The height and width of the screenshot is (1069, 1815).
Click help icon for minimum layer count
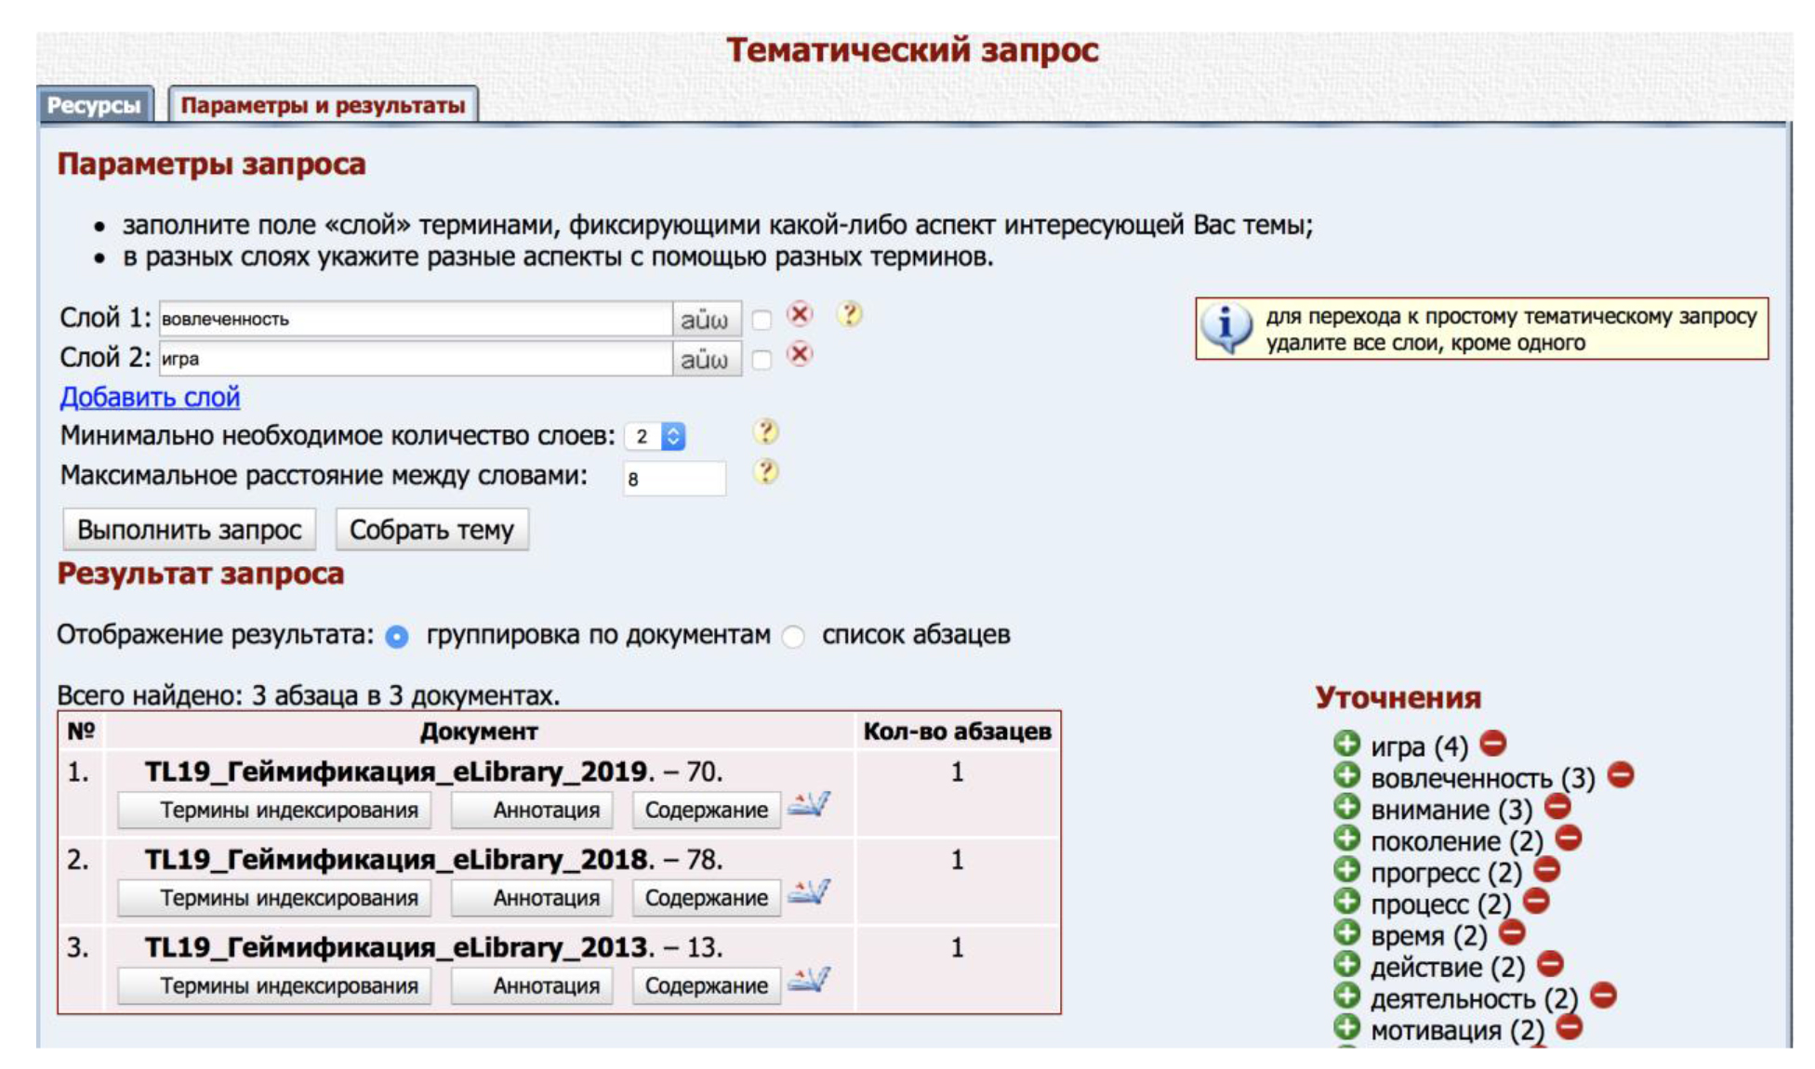point(765,432)
